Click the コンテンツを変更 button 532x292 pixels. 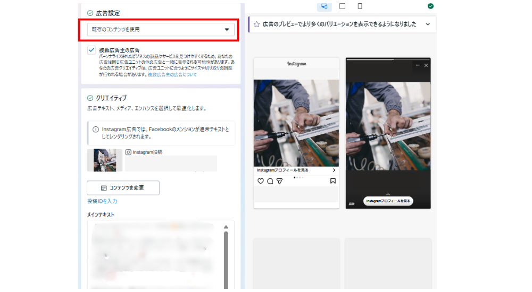click(123, 187)
